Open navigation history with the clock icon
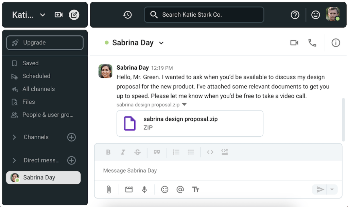Viewport: 348px width, 207px height. point(127,15)
